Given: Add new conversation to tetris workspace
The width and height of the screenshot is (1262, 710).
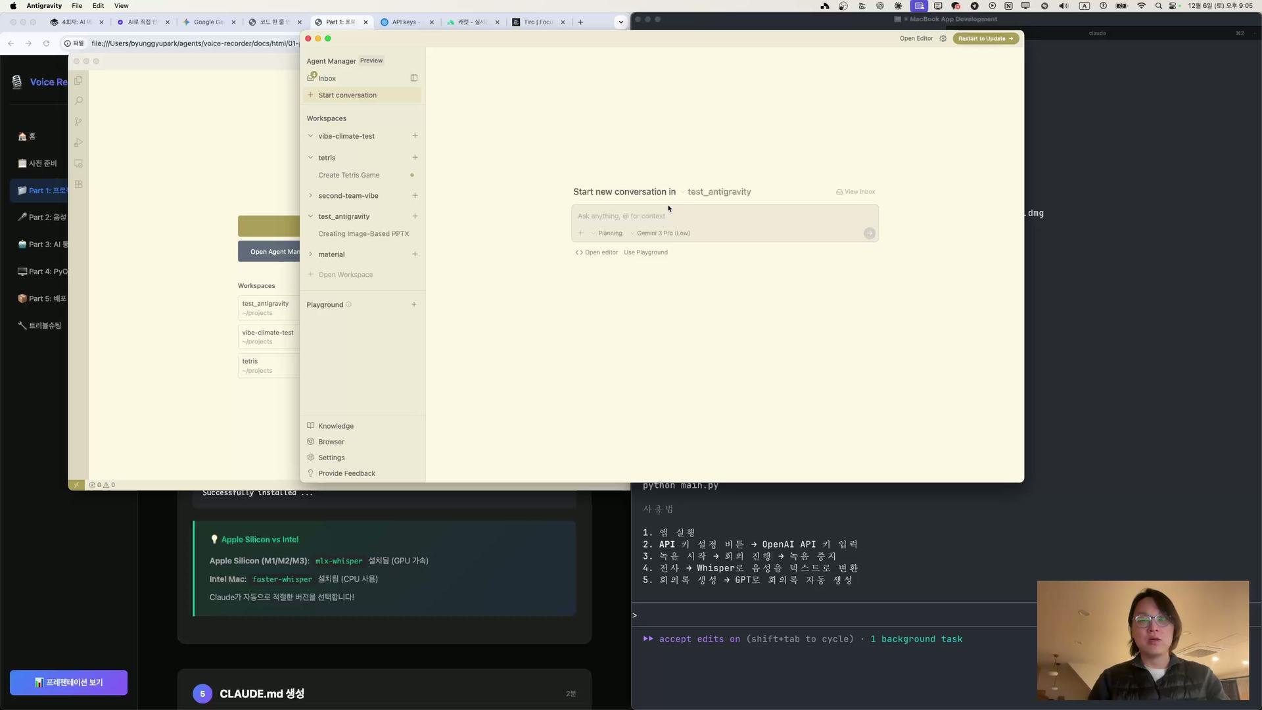Looking at the screenshot, I should click(x=415, y=158).
